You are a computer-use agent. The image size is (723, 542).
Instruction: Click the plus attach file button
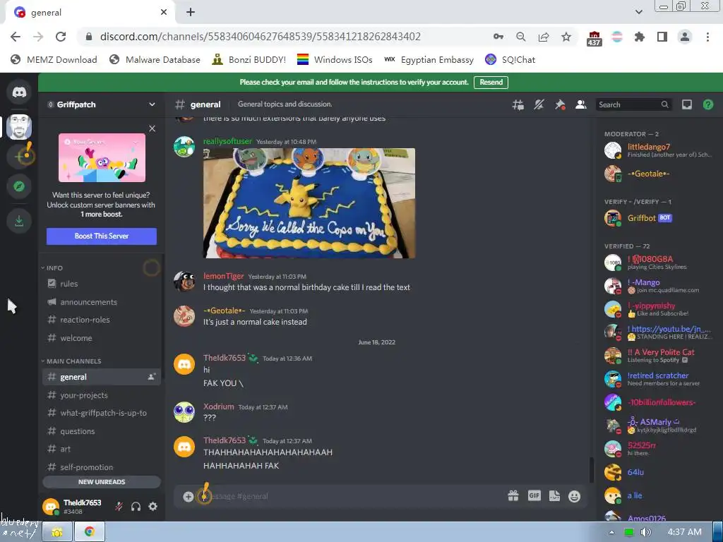point(188,496)
